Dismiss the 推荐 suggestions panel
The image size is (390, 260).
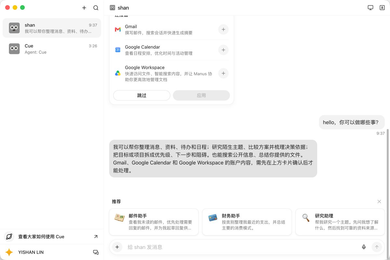click(x=379, y=201)
